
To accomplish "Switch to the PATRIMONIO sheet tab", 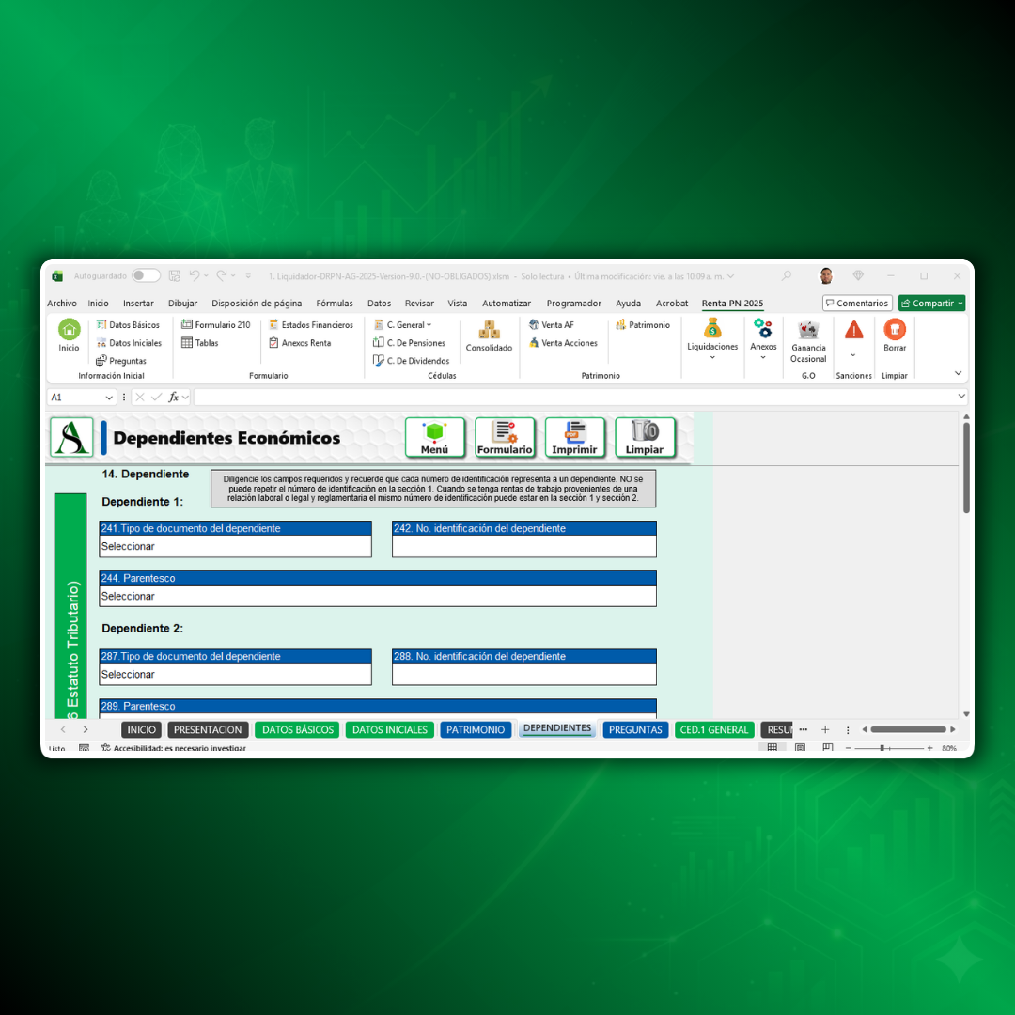I will click(x=476, y=730).
